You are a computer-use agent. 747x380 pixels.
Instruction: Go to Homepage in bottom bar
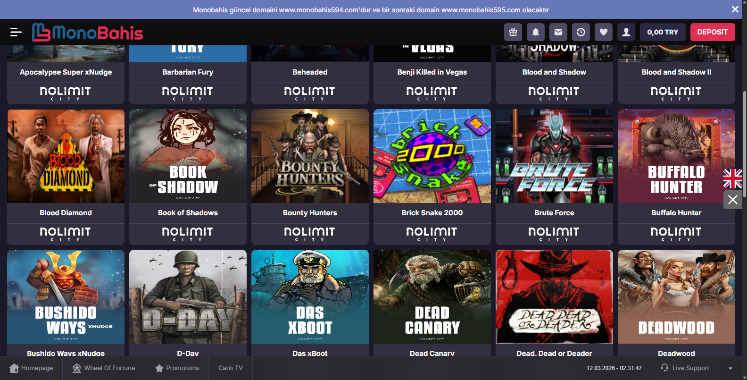[32, 368]
